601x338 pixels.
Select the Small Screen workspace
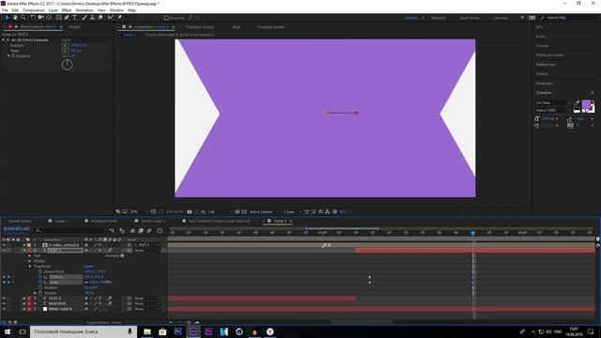(470, 18)
